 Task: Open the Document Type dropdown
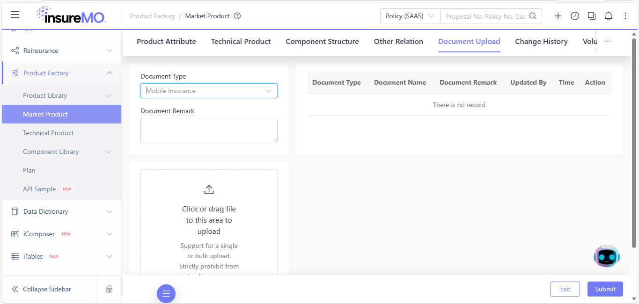pyautogui.click(x=209, y=91)
